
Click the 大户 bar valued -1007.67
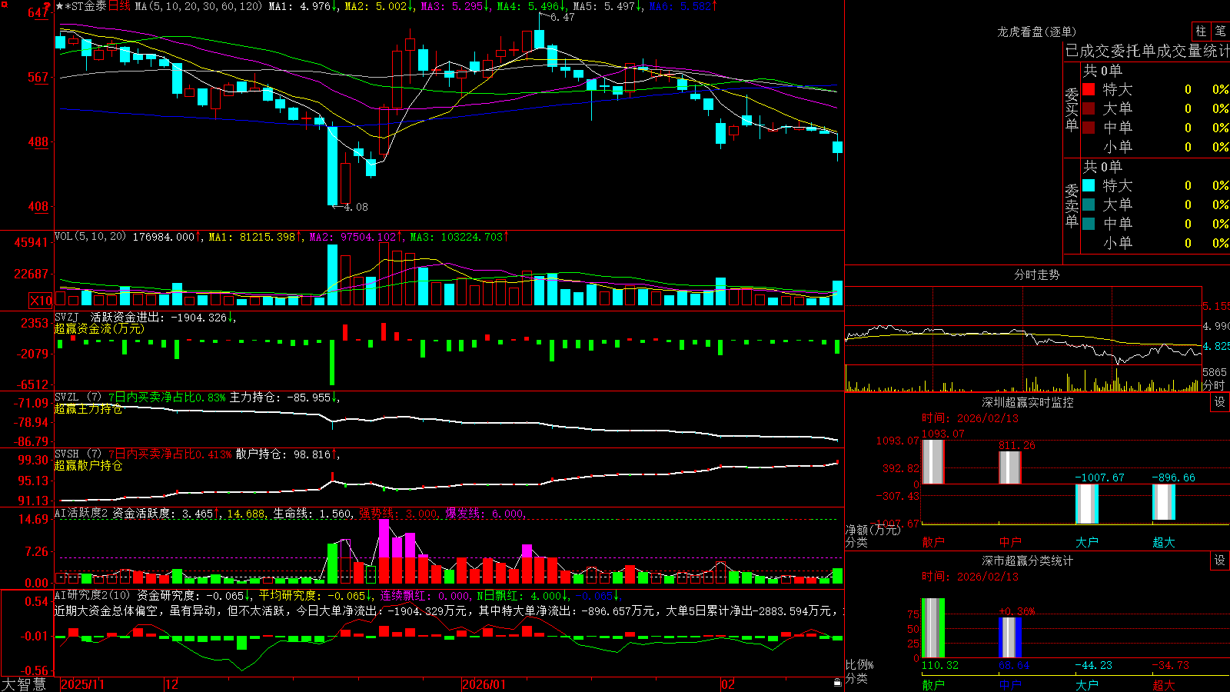pos(1087,504)
